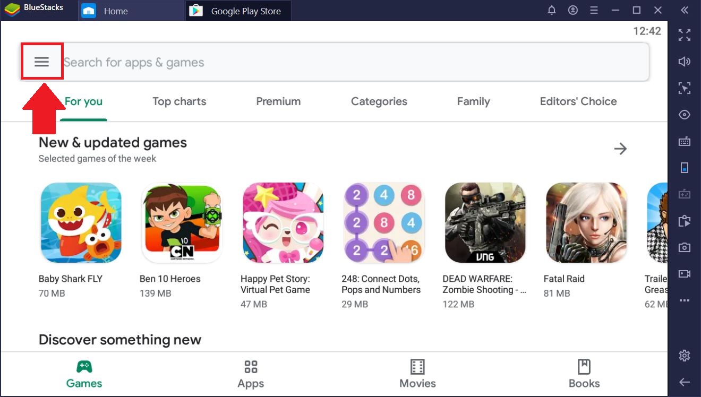Toggle fullscreen in BlueStacks sidebar
701x397 pixels.
pyautogui.click(x=685, y=35)
